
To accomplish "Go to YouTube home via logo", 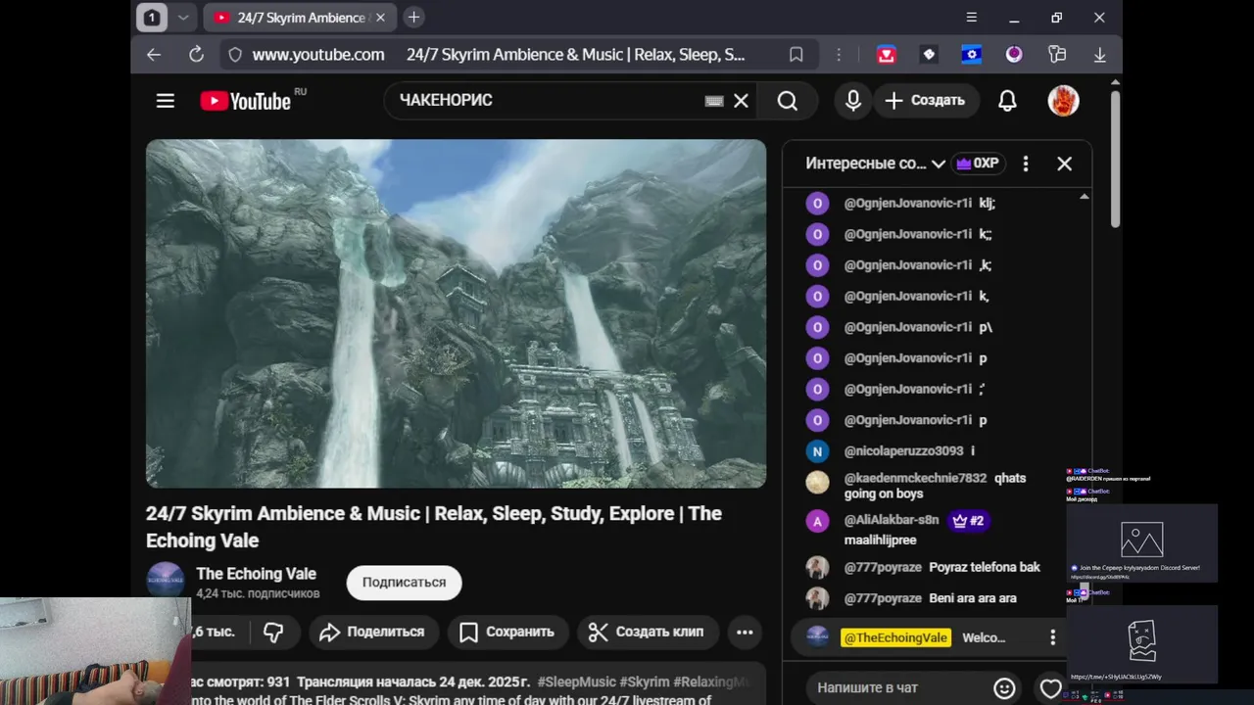I will 245,101.
